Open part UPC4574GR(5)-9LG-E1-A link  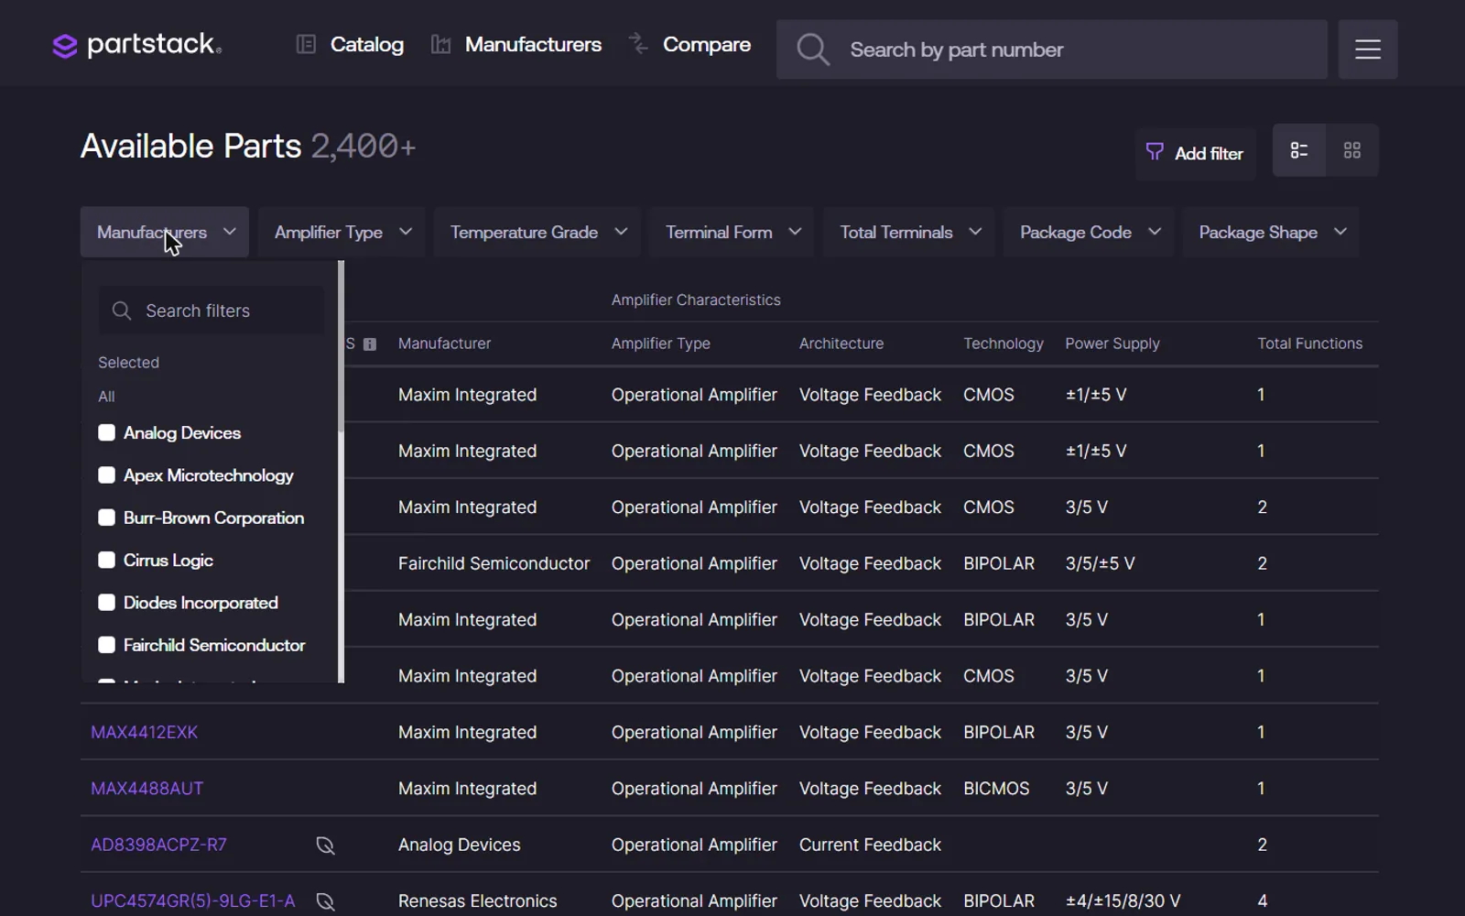(x=193, y=901)
